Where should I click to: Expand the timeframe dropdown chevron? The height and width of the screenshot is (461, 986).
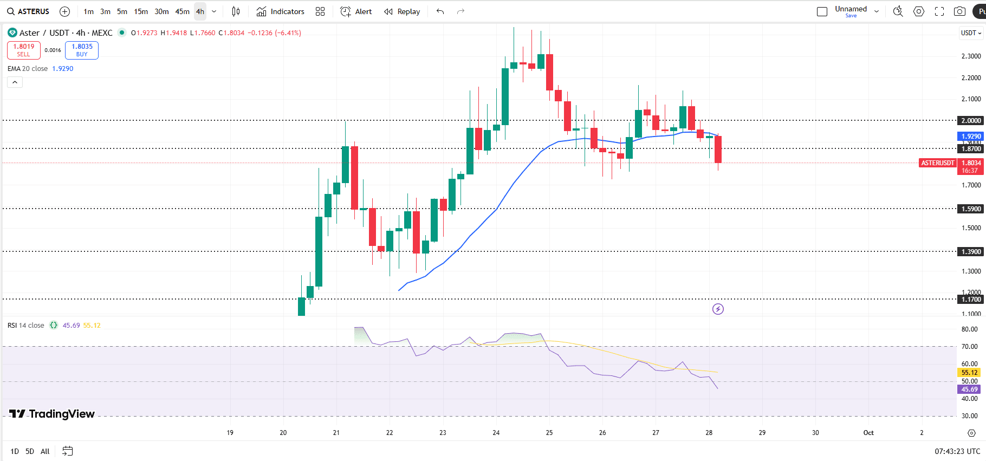click(x=214, y=11)
